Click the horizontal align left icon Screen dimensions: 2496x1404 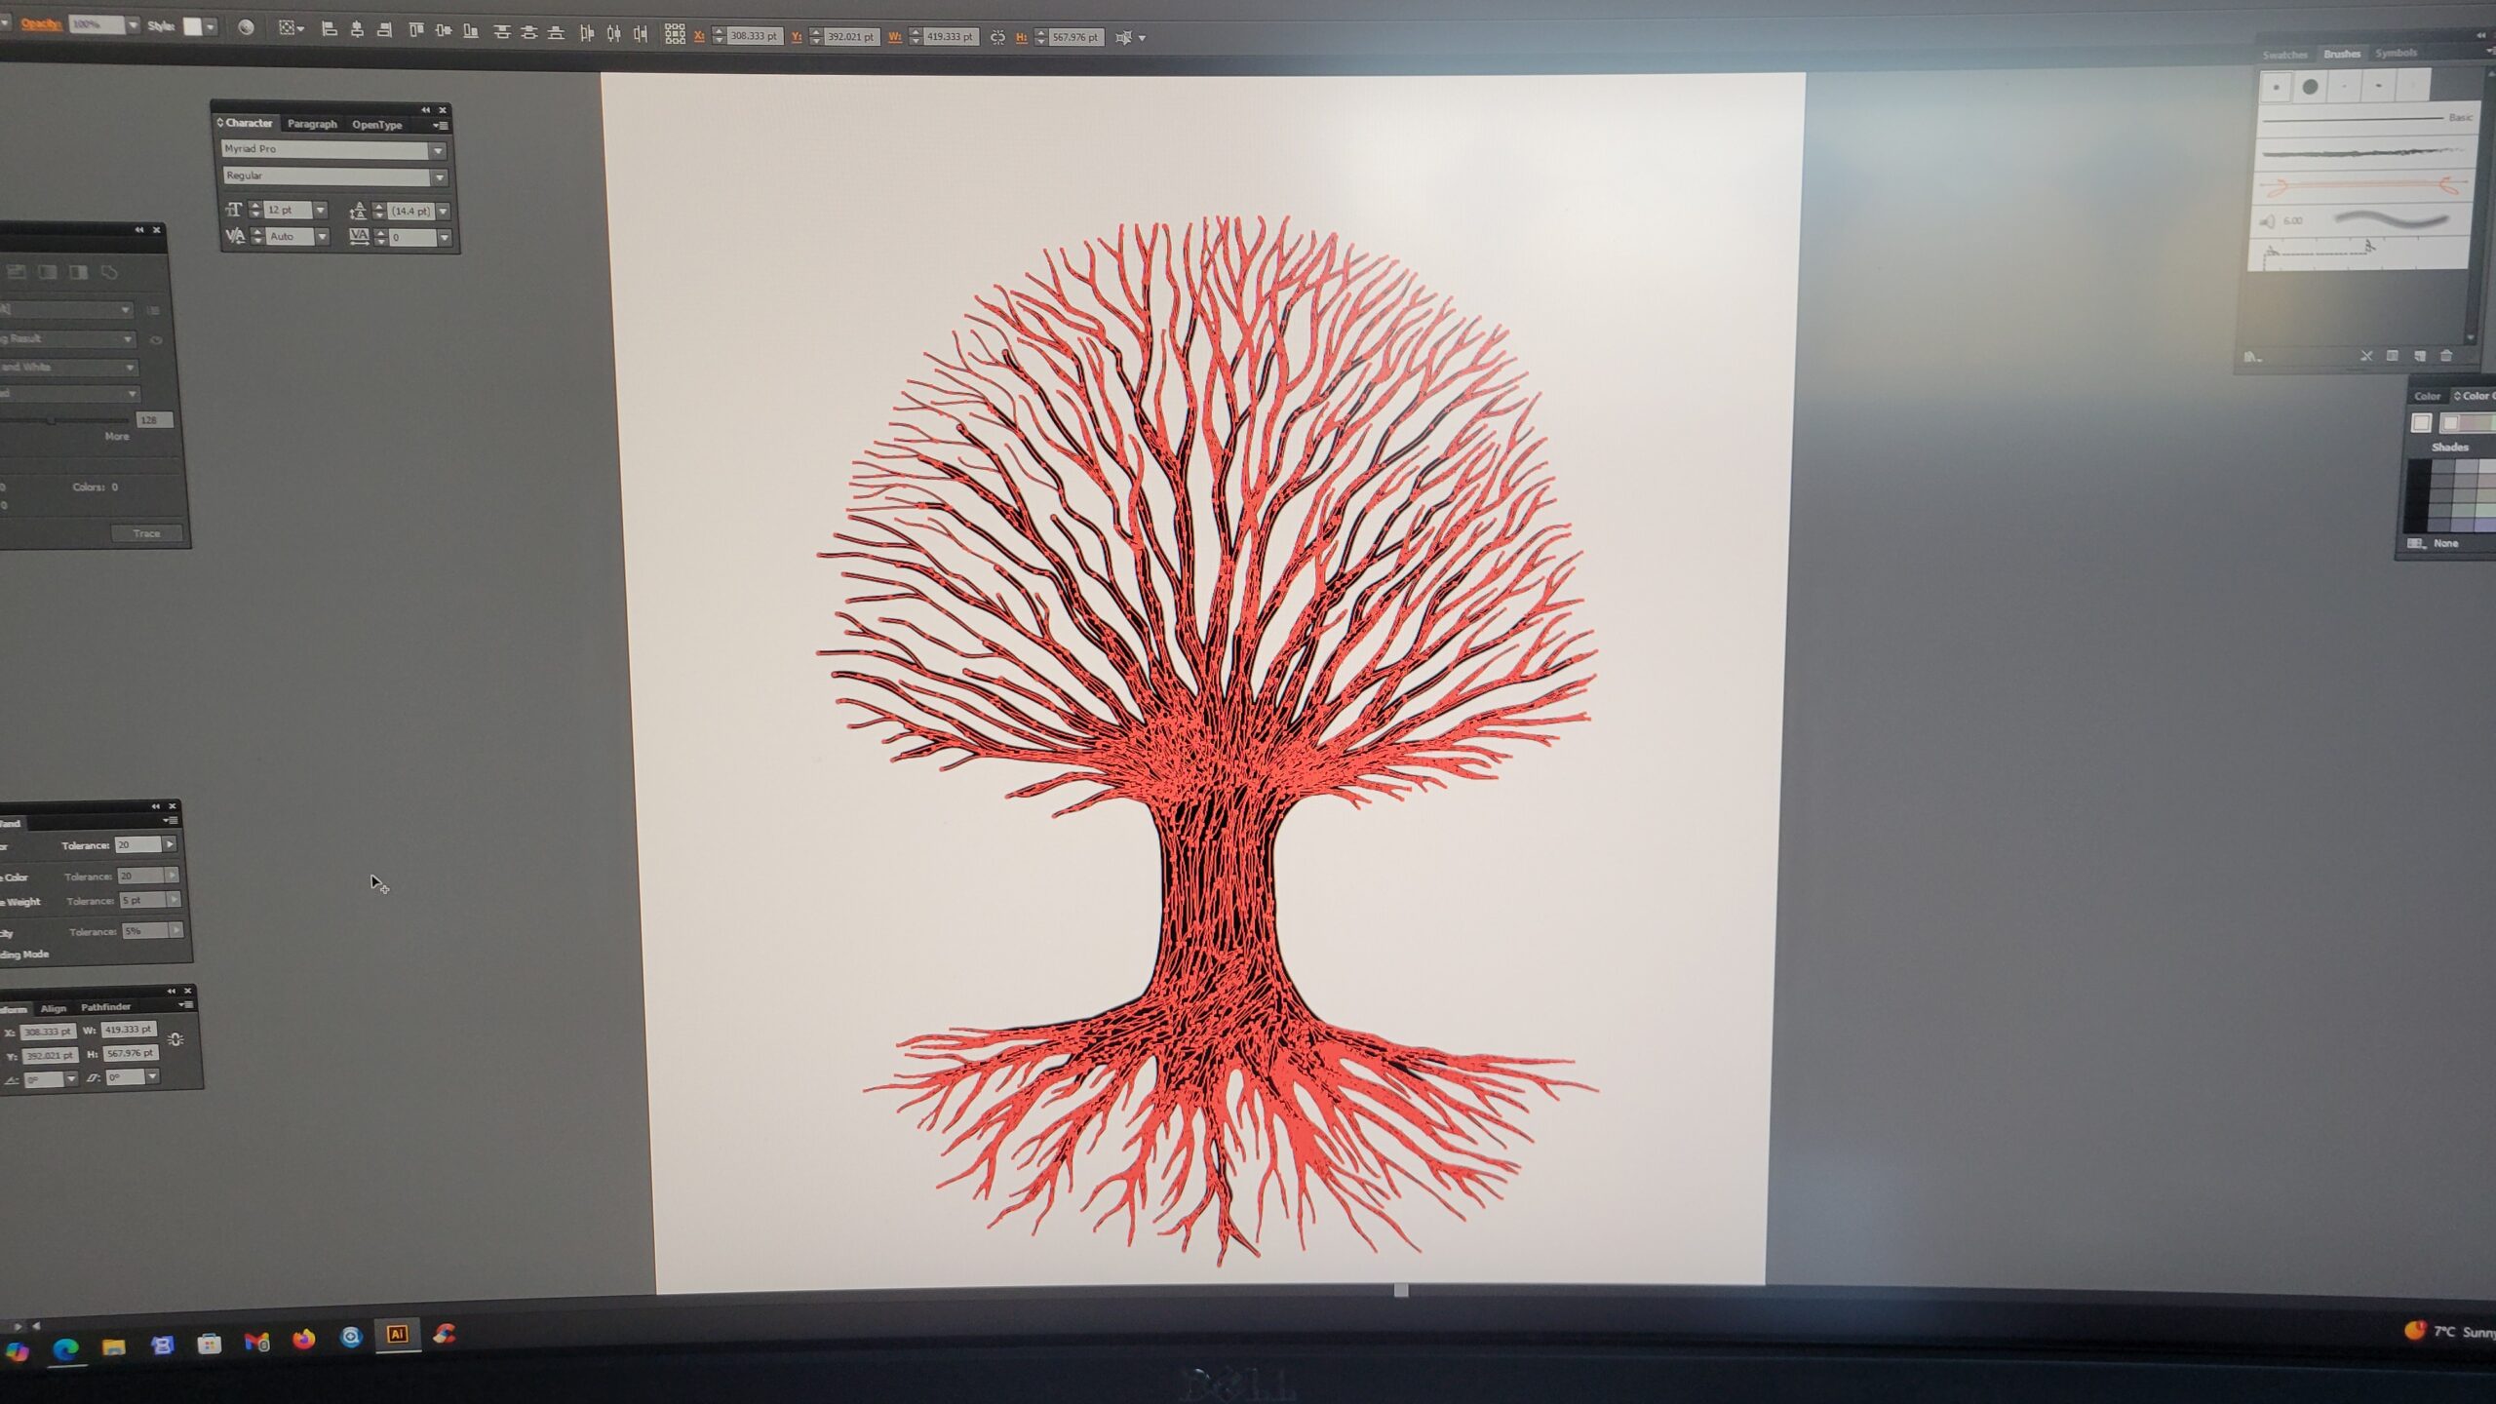coord(330,30)
